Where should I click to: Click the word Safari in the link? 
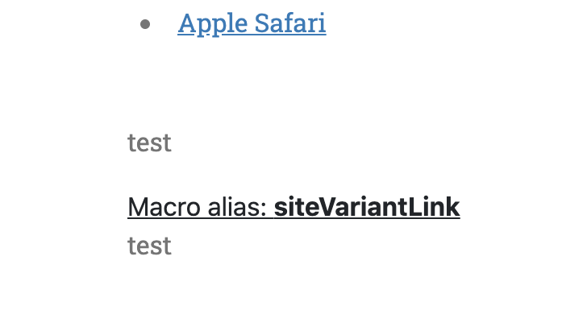pyautogui.click(x=290, y=23)
